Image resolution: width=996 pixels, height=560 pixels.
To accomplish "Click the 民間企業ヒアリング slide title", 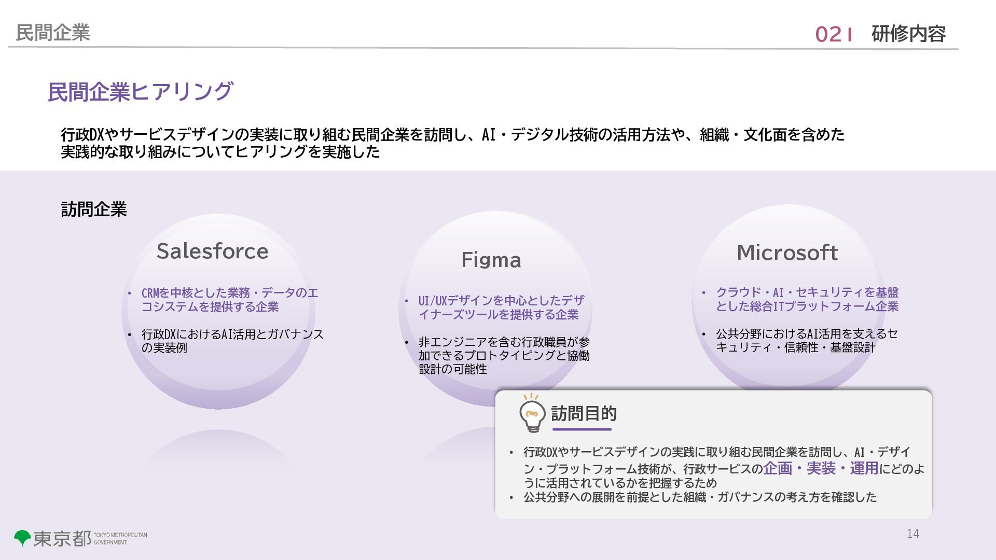I will click(140, 92).
